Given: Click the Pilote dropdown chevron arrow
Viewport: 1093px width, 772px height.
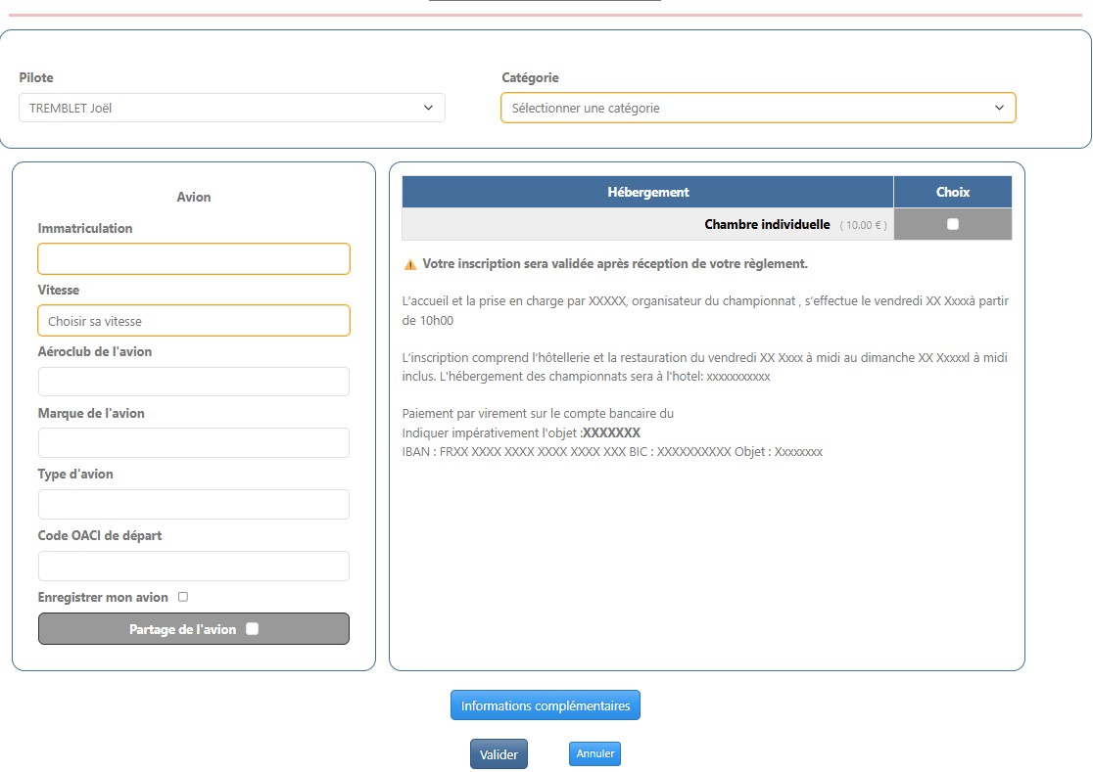Looking at the screenshot, I should [x=428, y=108].
